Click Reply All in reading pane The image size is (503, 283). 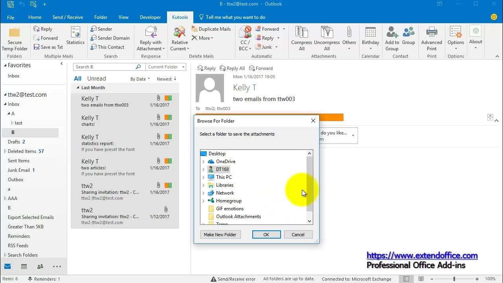232,68
